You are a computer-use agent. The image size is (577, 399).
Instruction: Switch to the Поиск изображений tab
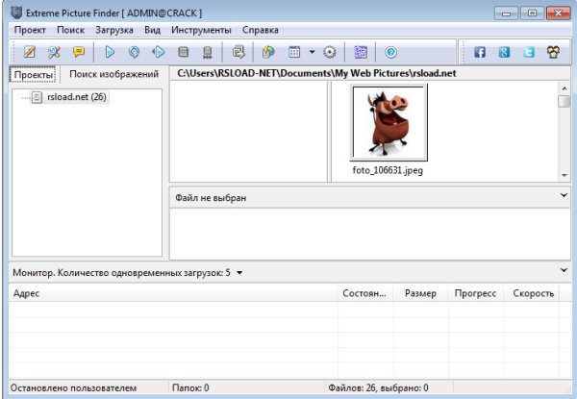(113, 74)
